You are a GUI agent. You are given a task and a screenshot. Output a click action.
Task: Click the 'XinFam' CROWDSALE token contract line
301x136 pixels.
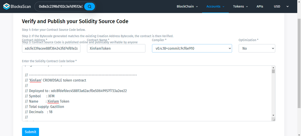click(x=56, y=80)
